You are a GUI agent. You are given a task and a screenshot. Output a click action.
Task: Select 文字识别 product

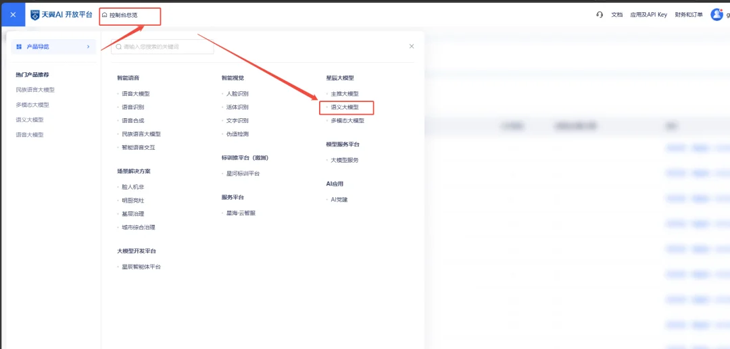pos(237,120)
